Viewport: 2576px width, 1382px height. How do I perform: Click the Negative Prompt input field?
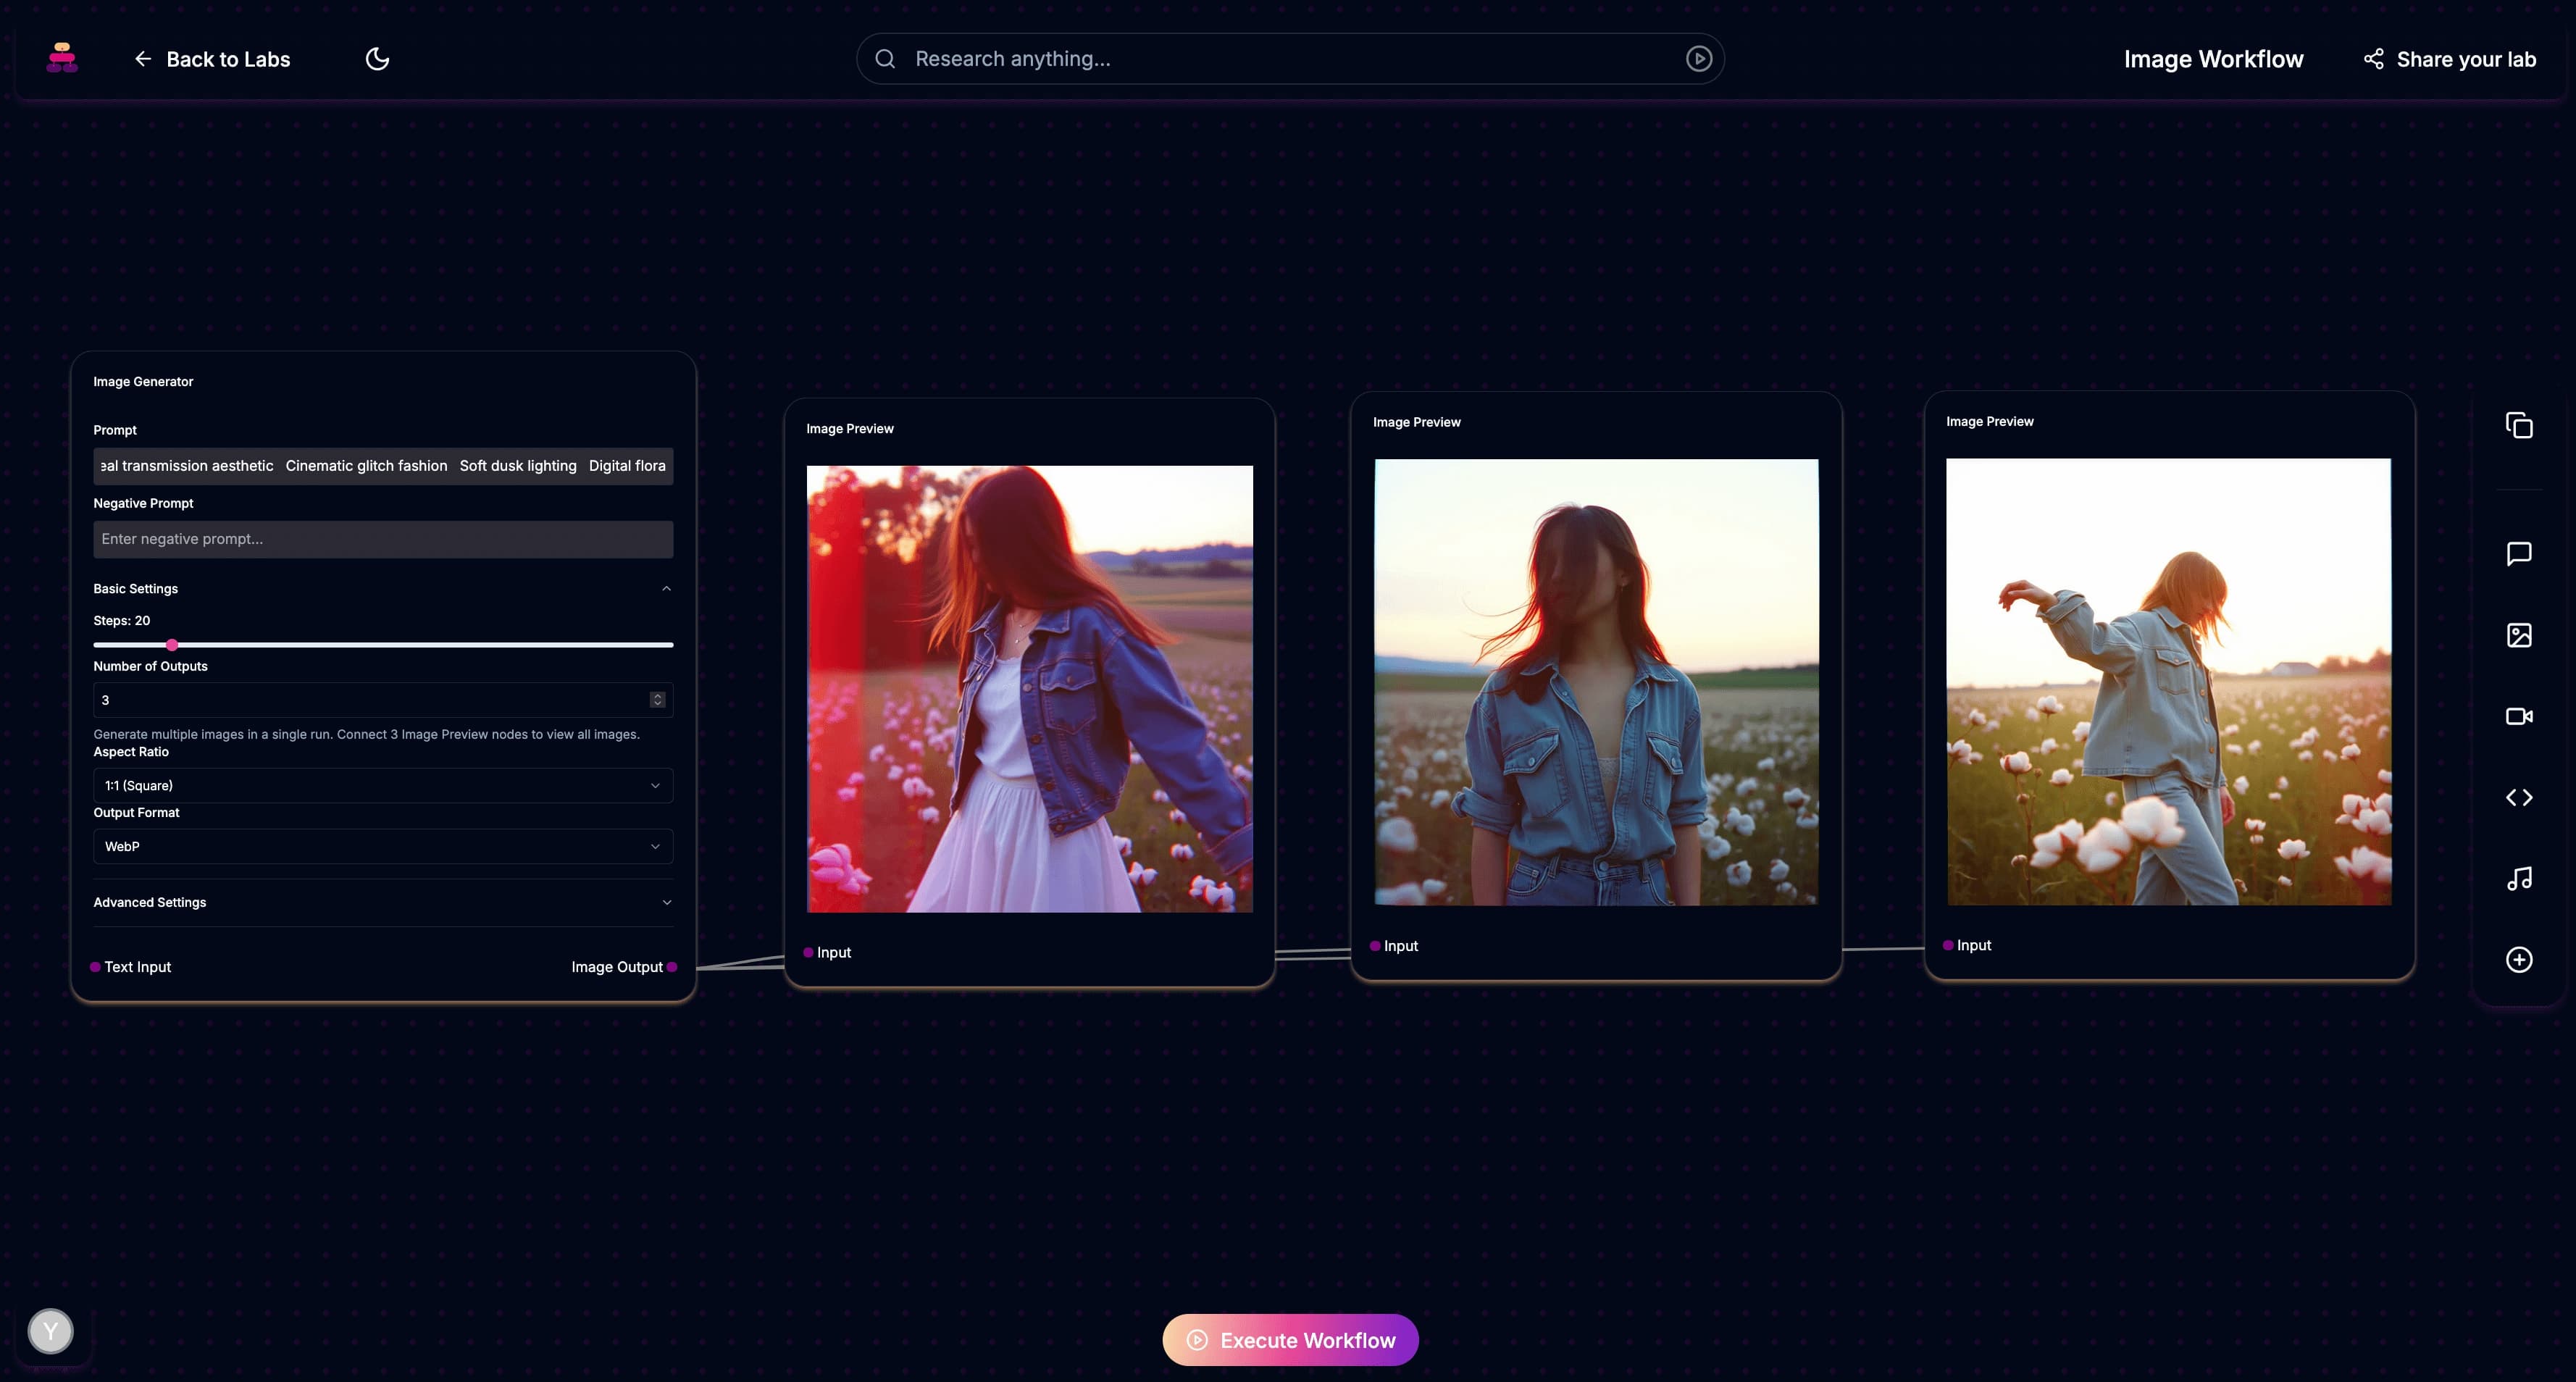[x=382, y=539]
